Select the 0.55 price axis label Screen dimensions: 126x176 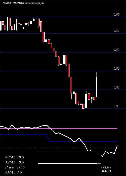(116, 15)
